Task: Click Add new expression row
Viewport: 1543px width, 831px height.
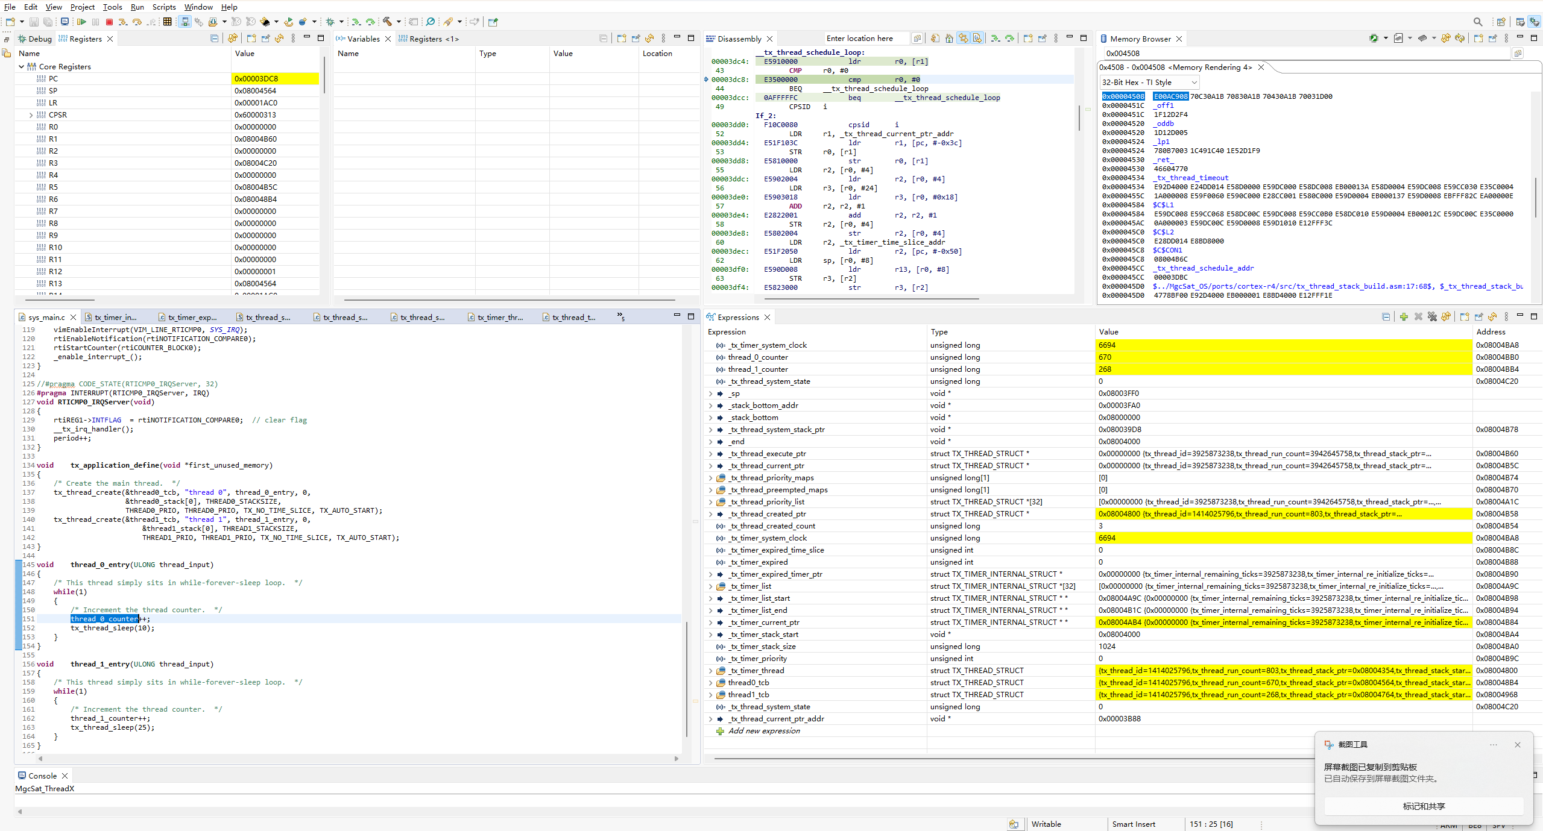Action: tap(764, 731)
